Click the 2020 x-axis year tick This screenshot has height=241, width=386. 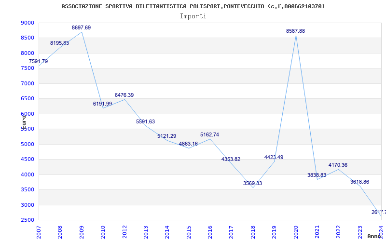296,232
